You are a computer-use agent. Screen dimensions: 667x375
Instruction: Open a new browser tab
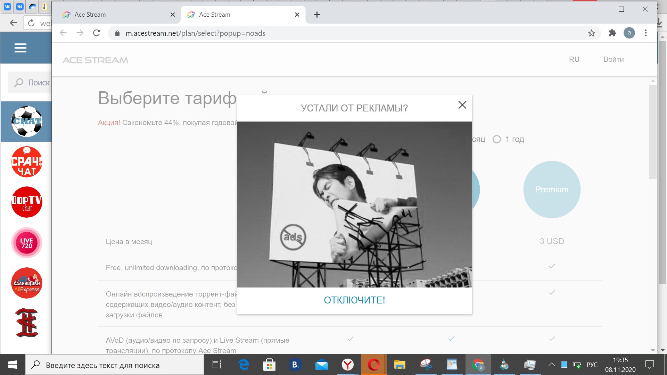[317, 15]
